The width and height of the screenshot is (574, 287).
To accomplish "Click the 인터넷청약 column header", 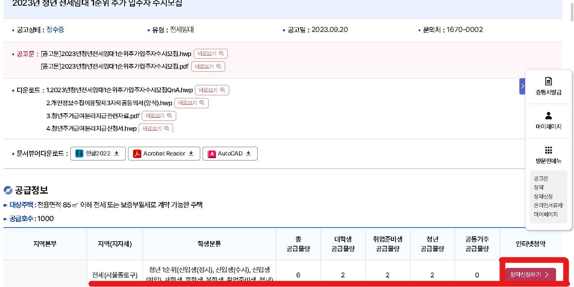I will click(531, 244).
